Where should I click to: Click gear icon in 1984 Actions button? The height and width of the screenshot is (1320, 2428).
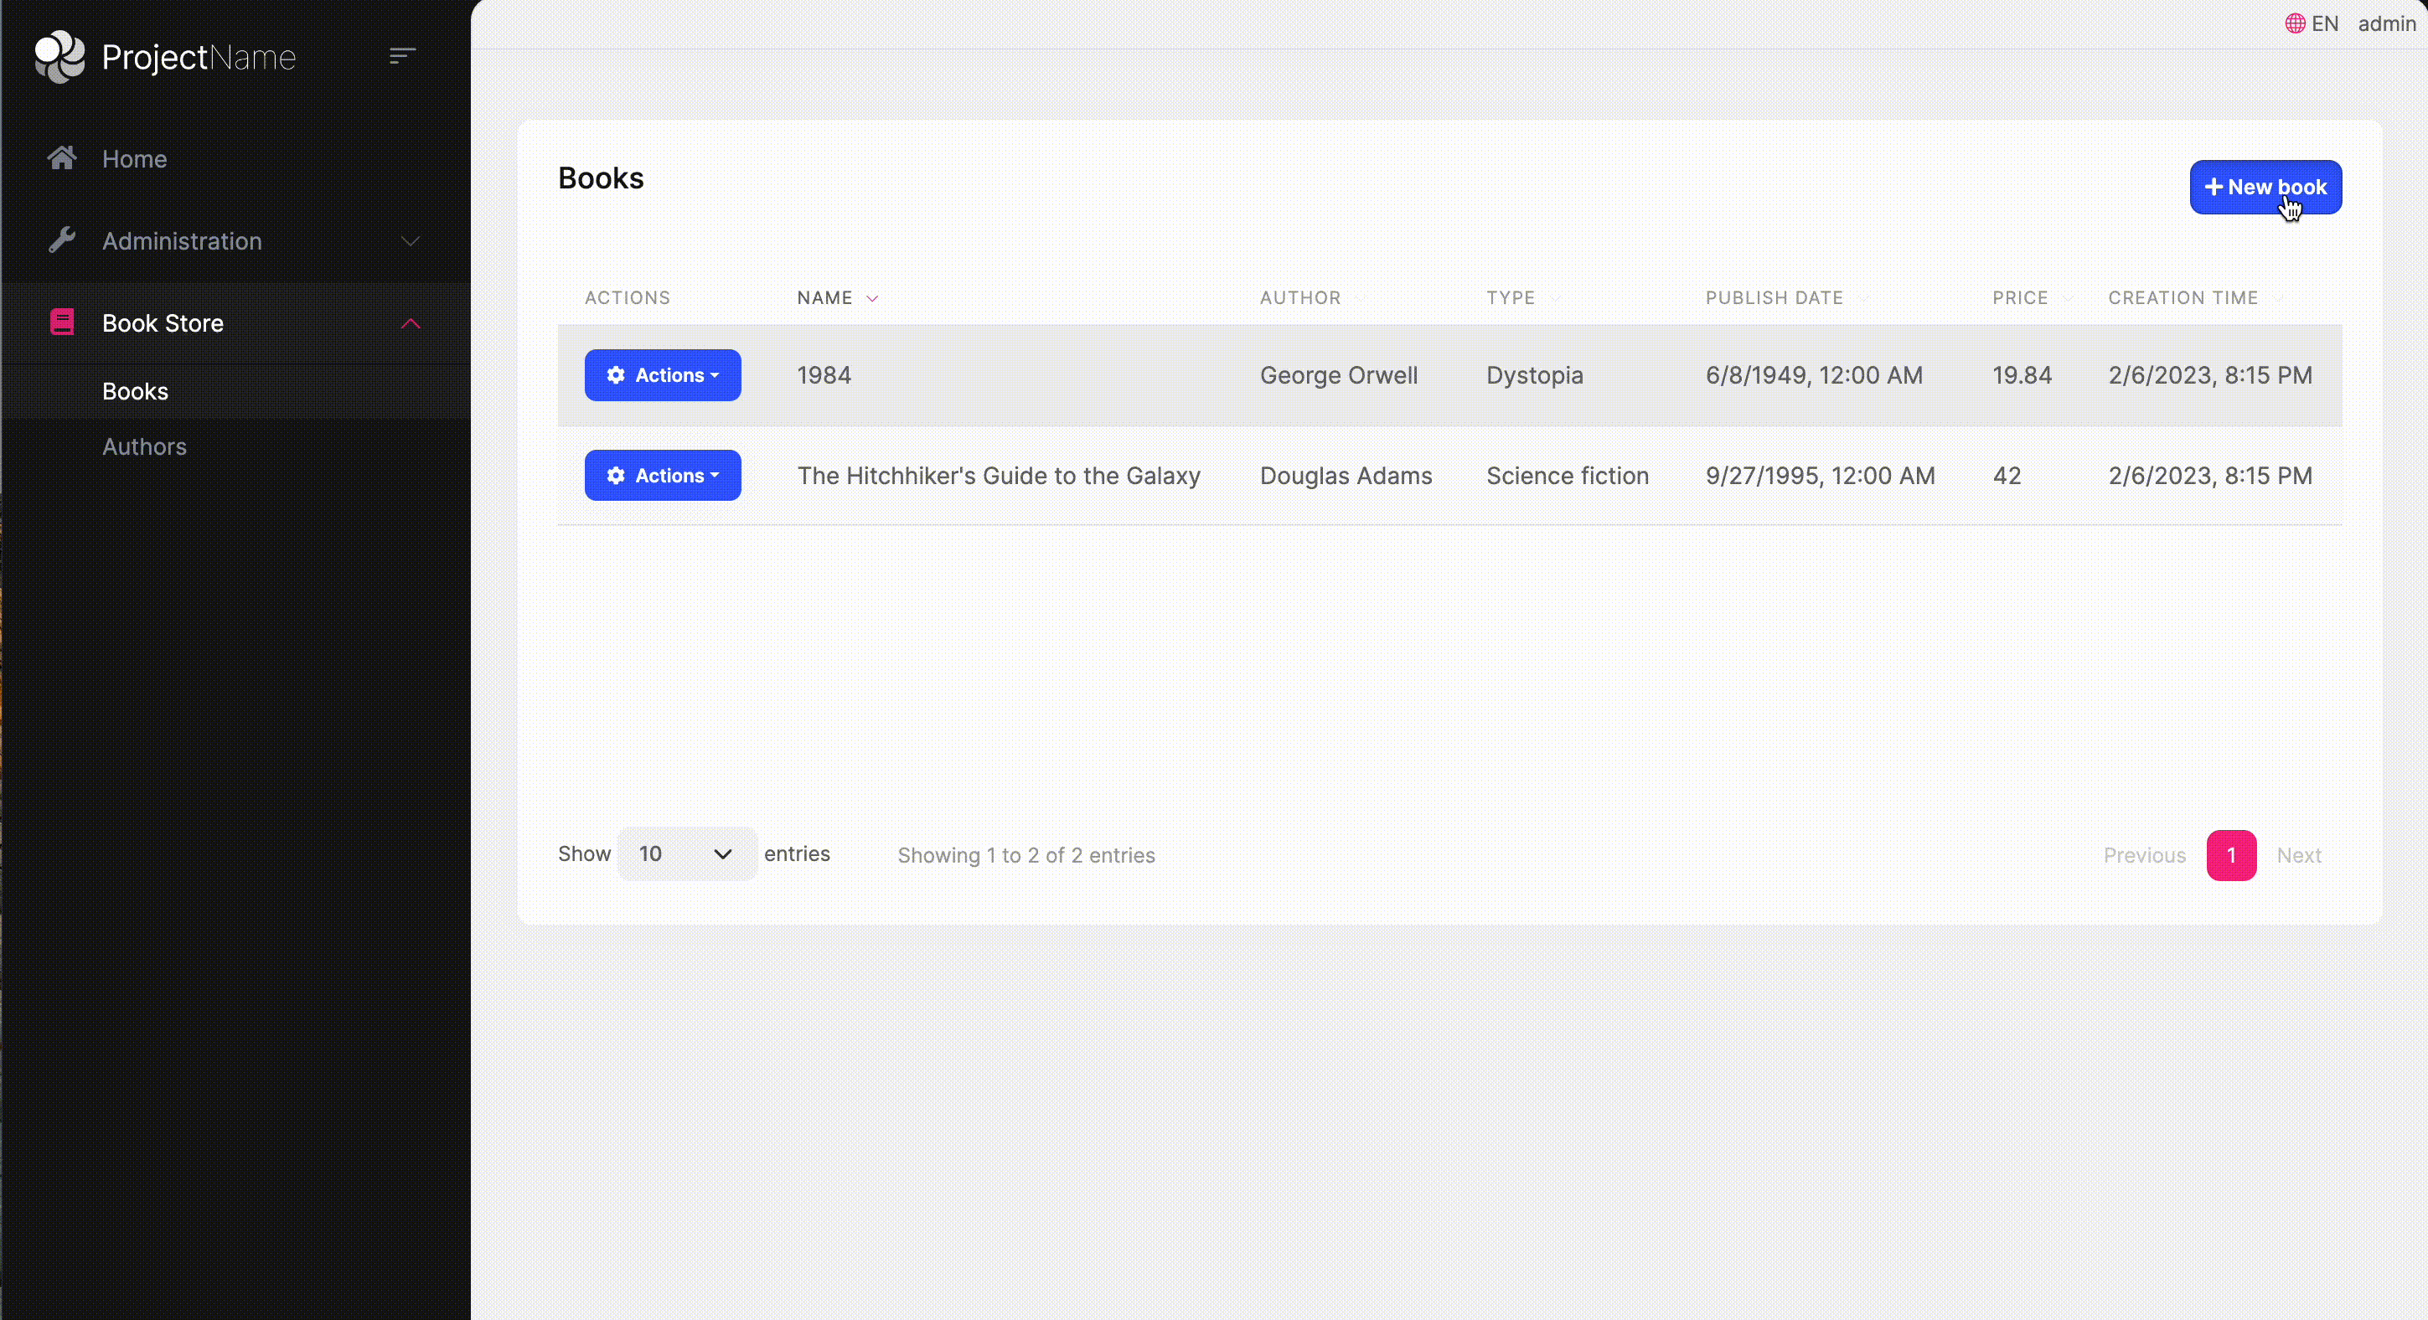[616, 375]
